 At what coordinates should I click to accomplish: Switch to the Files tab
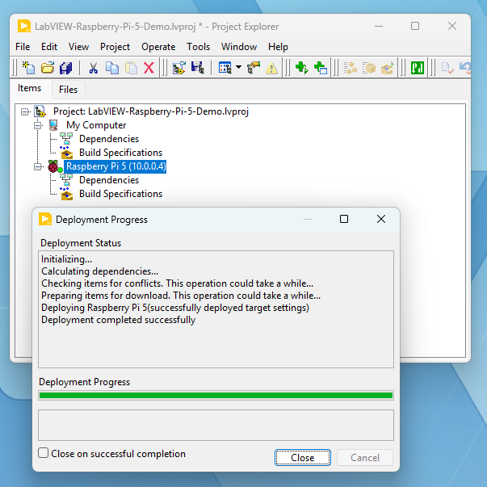[69, 90]
